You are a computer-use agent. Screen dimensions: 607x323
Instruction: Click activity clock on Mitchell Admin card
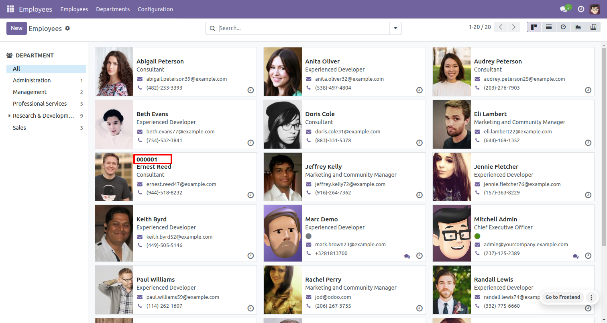[588, 256]
